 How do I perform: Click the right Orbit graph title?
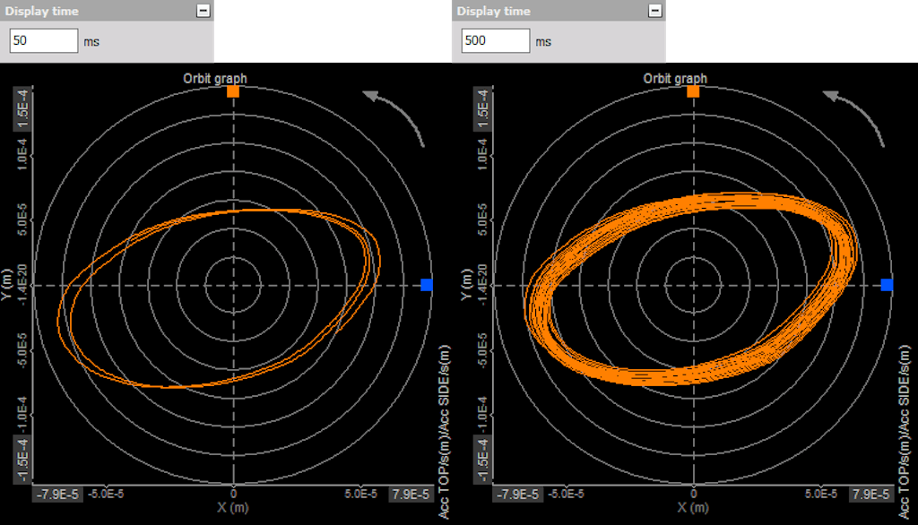click(x=675, y=79)
